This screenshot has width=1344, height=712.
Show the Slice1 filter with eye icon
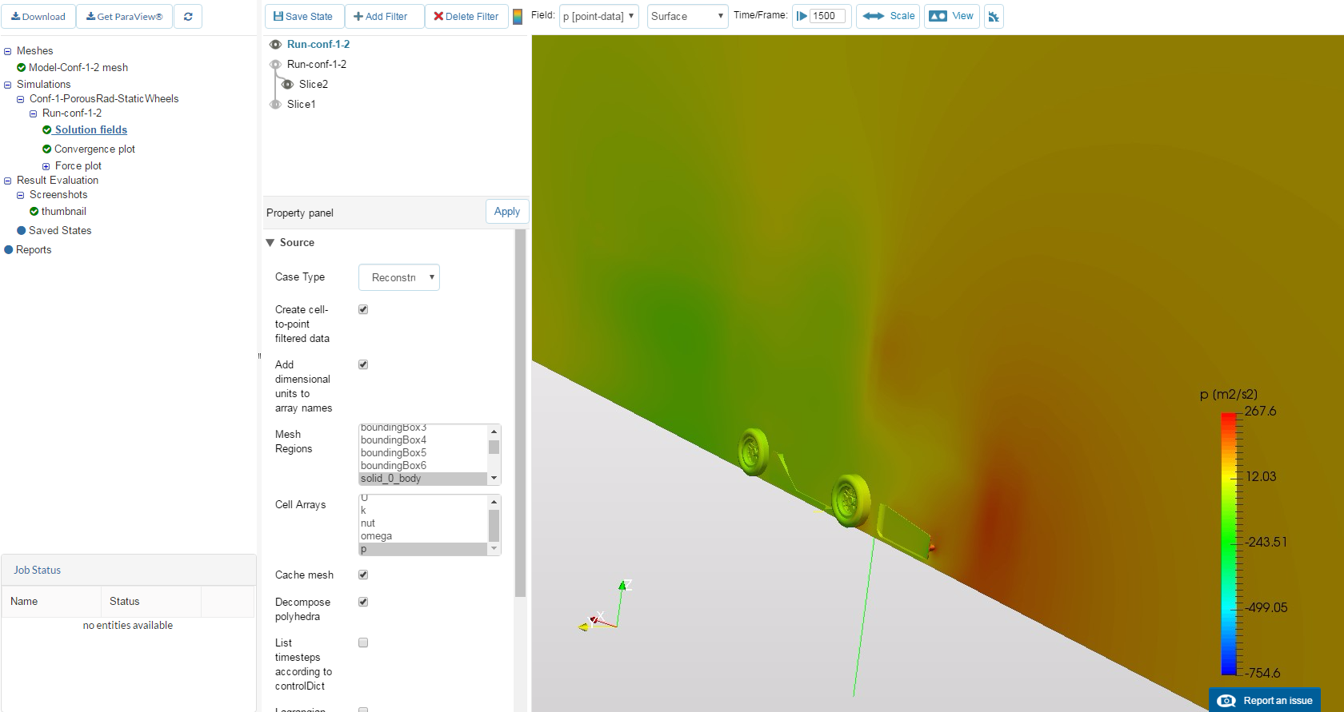(275, 105)
